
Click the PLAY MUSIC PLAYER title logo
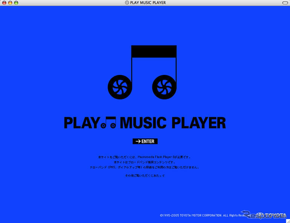145,123
